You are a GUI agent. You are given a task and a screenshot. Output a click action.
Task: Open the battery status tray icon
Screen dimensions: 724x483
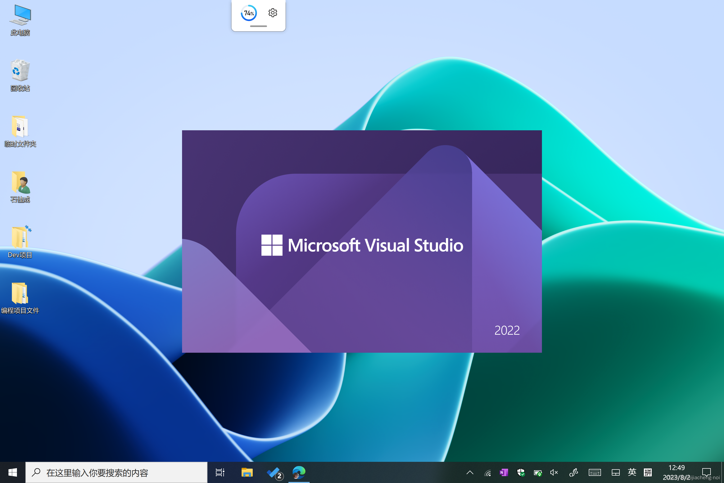click(x=538, y=472)
